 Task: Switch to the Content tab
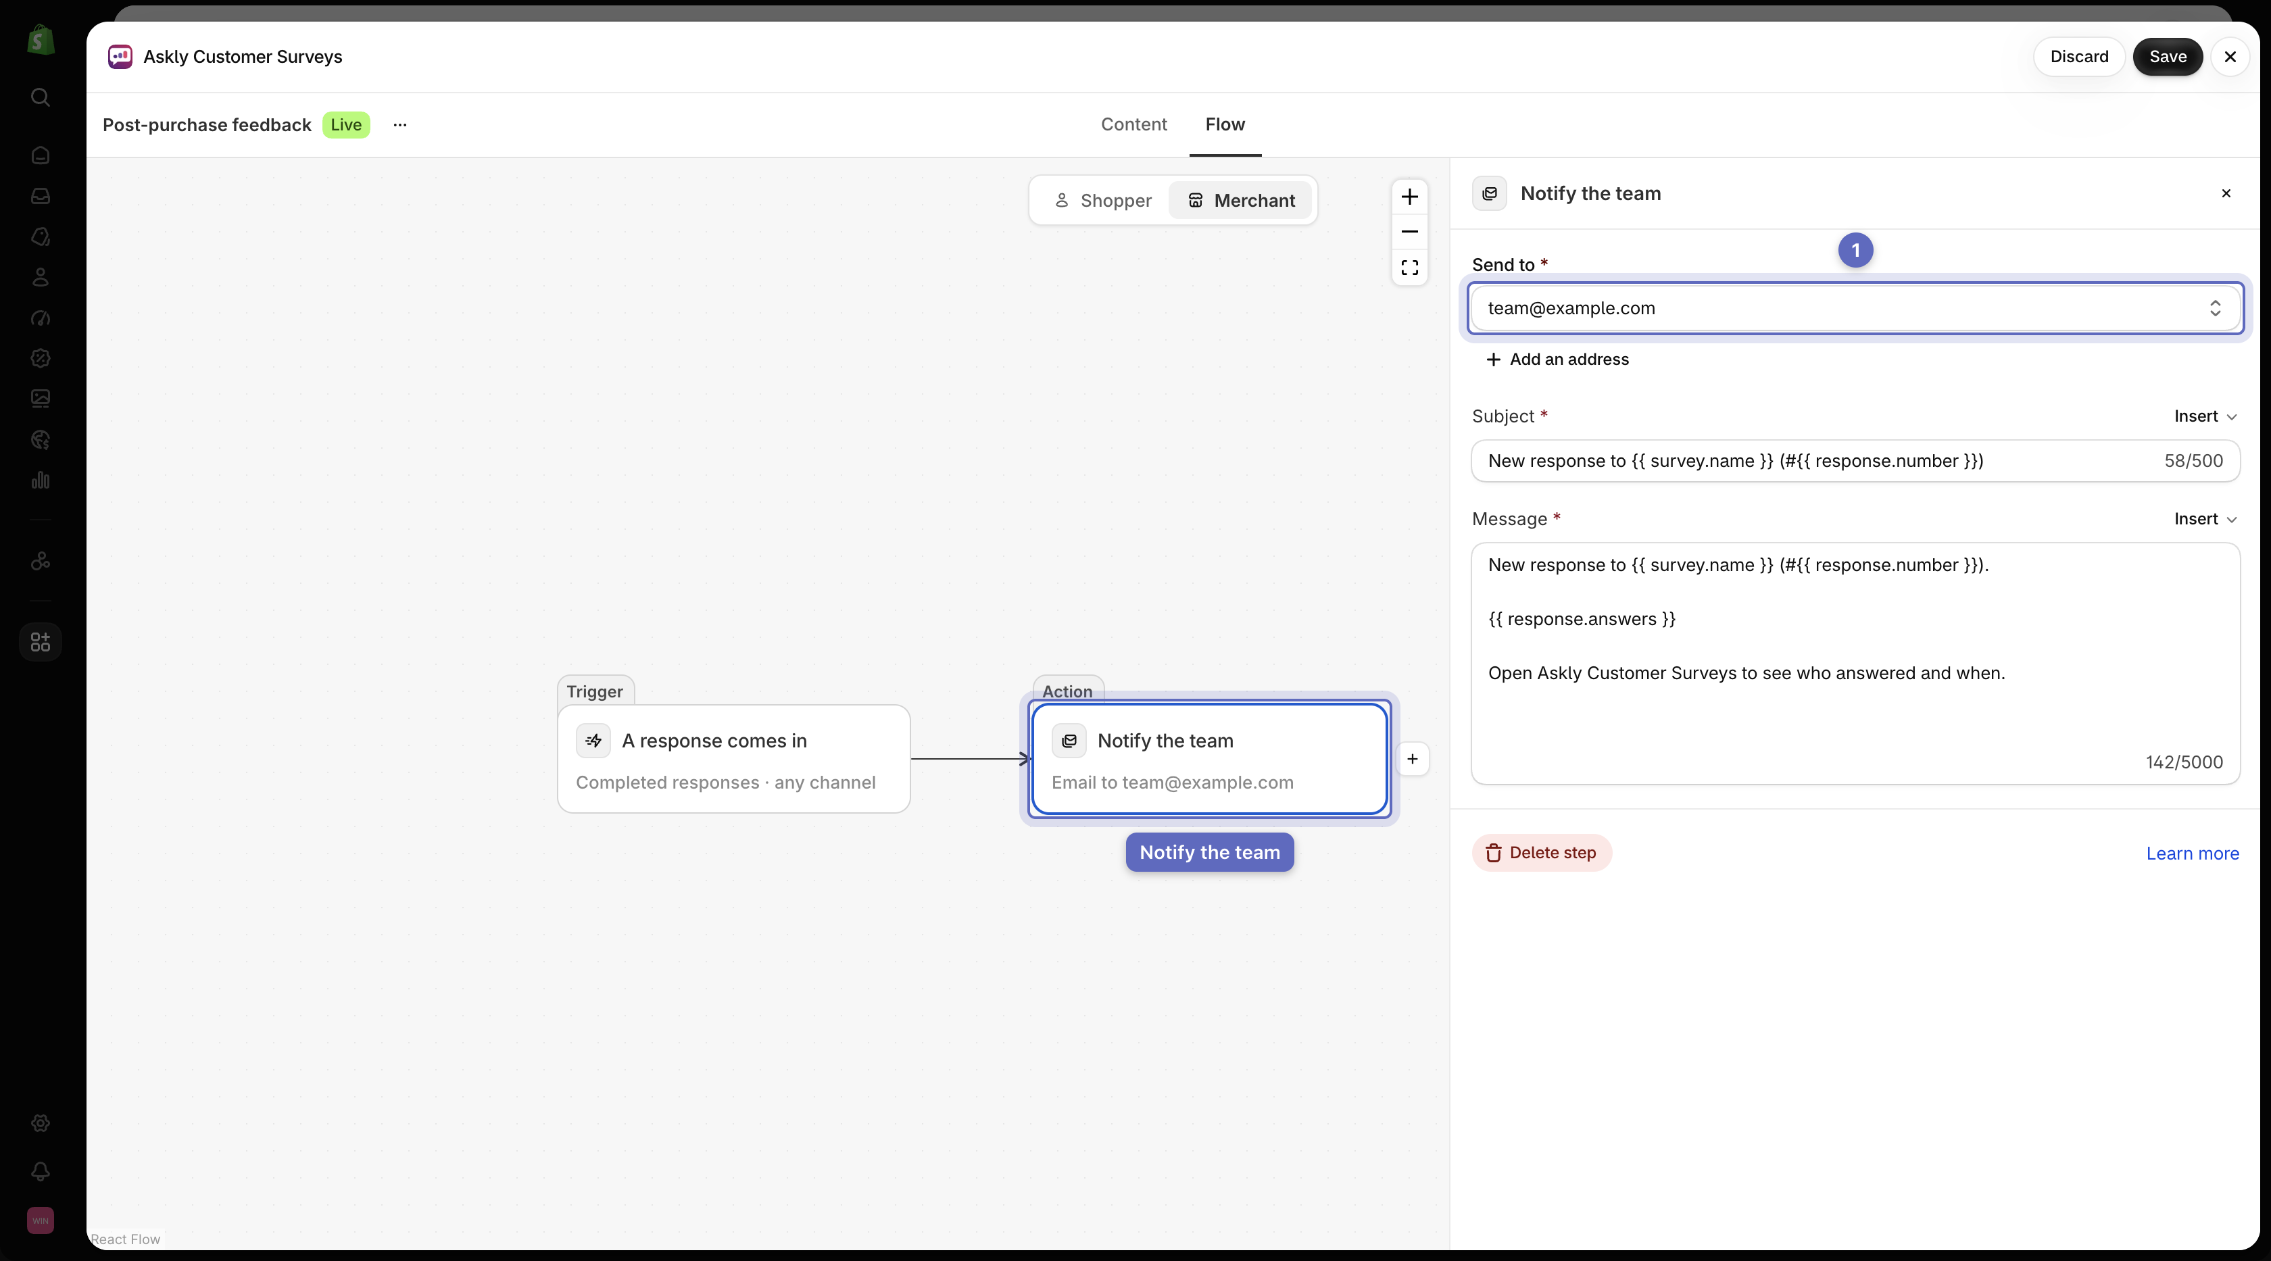[x=1133, y=124]
